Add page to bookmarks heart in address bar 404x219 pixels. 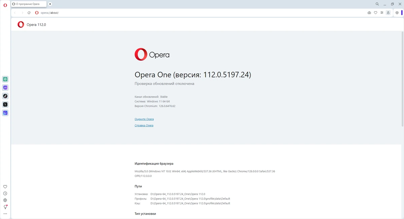376,13
